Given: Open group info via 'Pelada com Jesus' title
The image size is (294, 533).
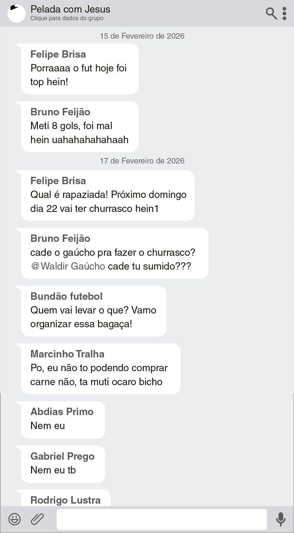Looking at the screenshot, I should (70, 9).
